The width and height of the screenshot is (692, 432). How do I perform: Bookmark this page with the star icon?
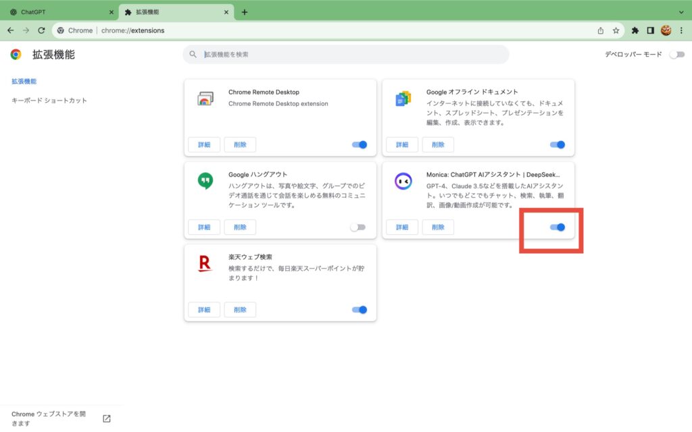click(616, 30)
